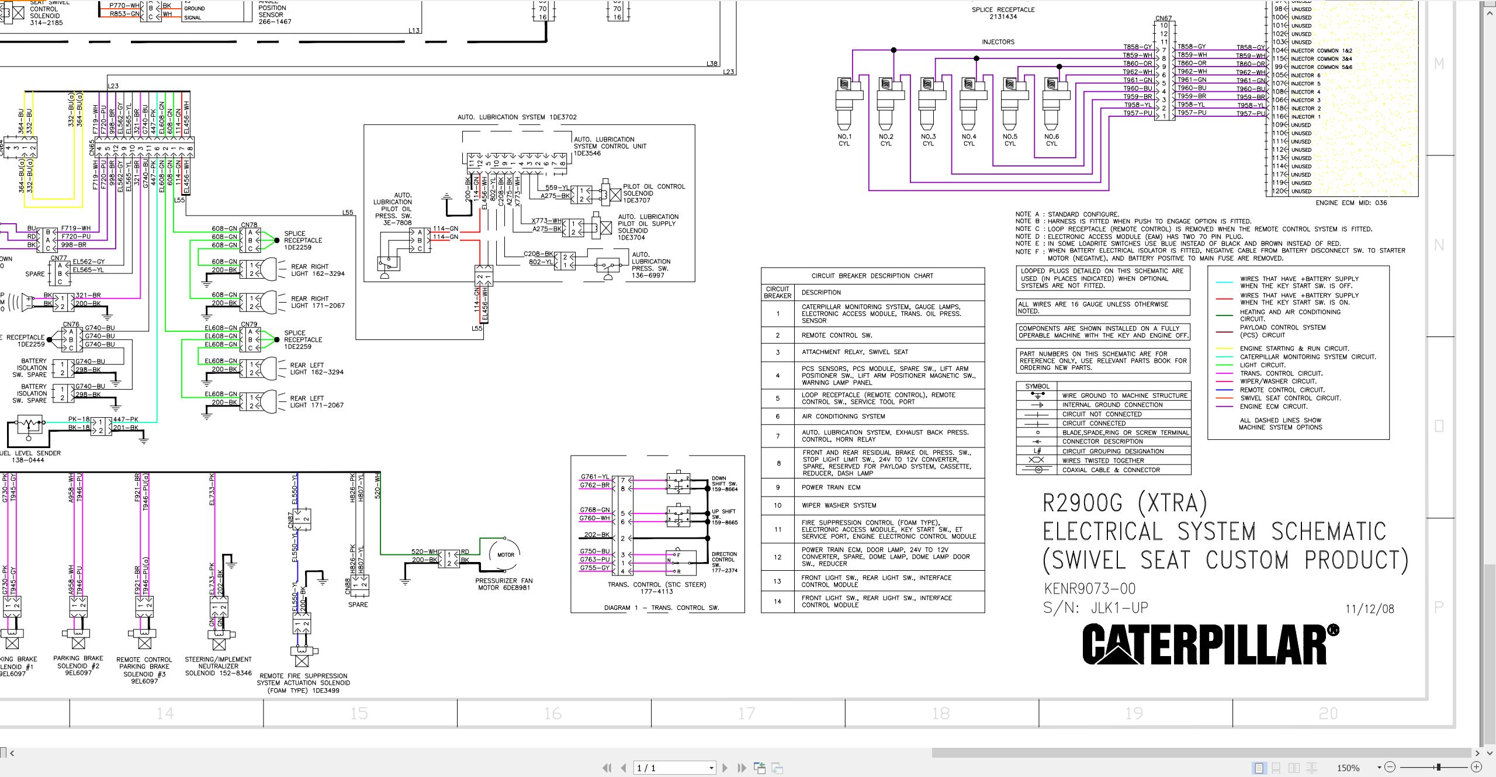Click the date 11/12/08

click(x=1370, y=609)
